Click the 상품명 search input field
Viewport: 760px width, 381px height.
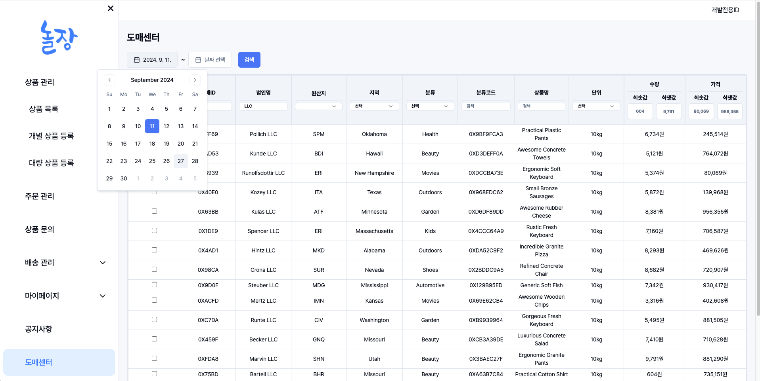pos(541,106)
